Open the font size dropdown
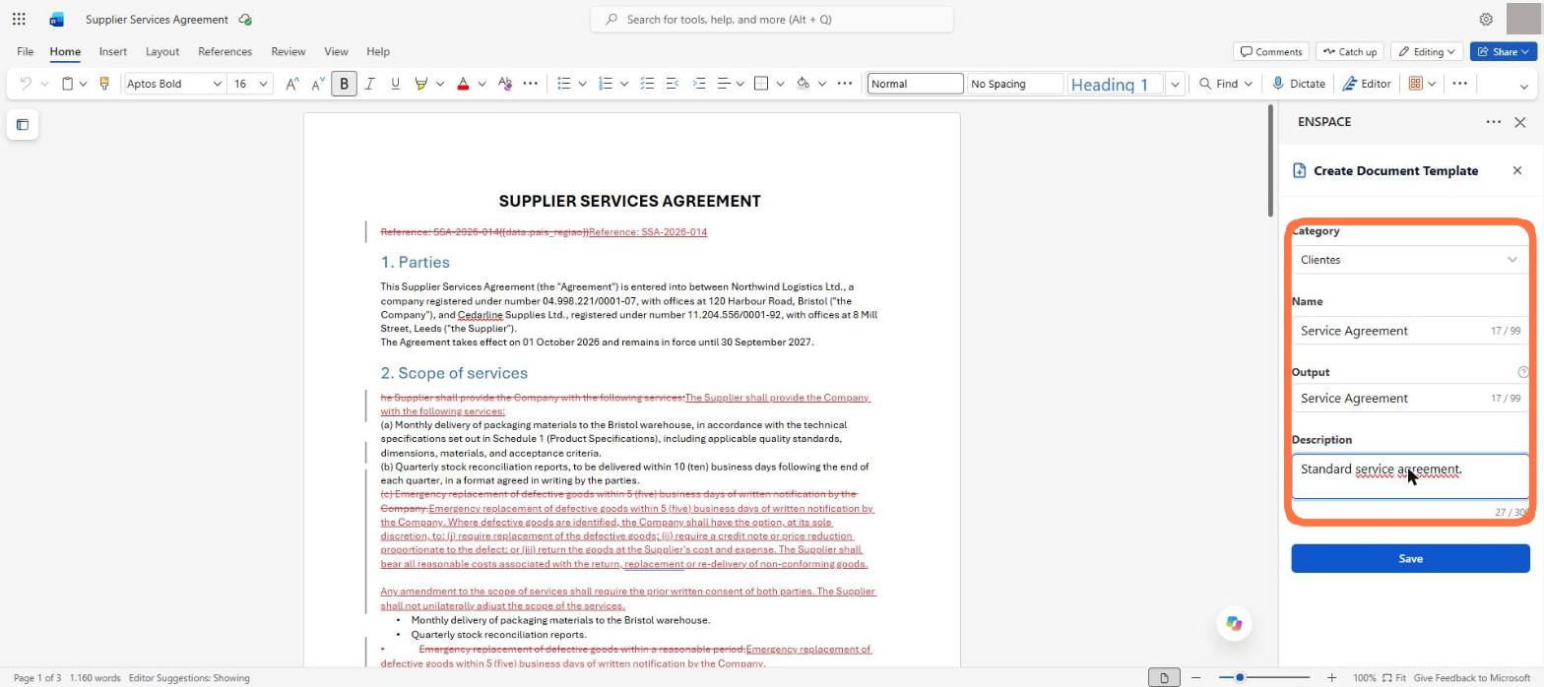 pos(263,84)
